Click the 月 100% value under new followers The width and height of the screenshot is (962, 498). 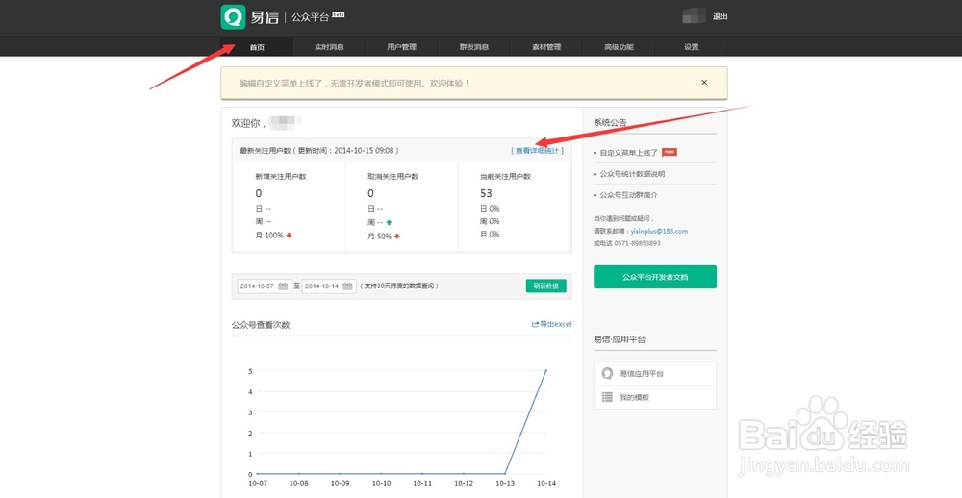click(x=269, y=235)
